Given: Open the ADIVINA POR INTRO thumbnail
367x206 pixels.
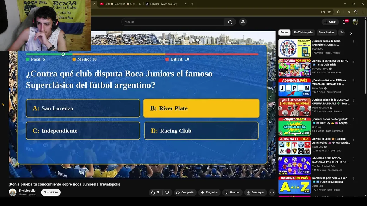Looking at the screenshot, I should tap(294, 68).
